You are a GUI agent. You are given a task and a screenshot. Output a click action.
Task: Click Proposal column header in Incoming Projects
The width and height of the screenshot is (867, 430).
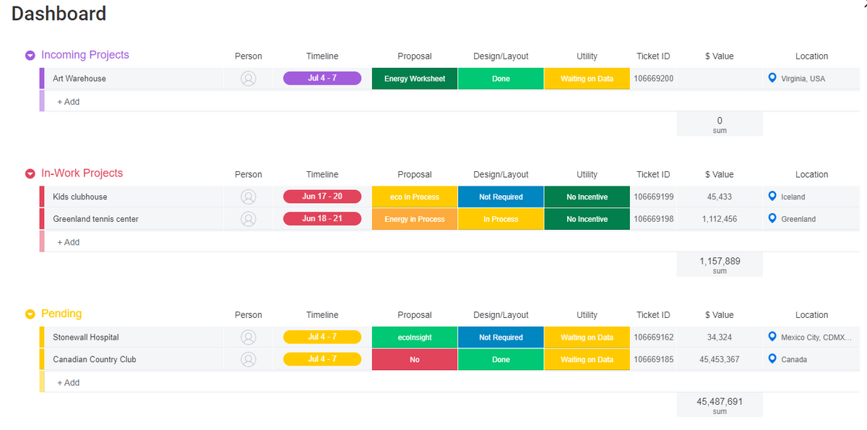tap(415, 56)
